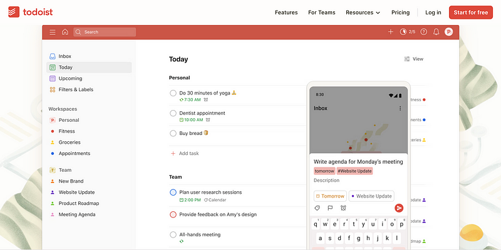The width and height of the screenshot is (501, 250).
Task: Click the search magnifier icon
Action: tap(78, 32)
